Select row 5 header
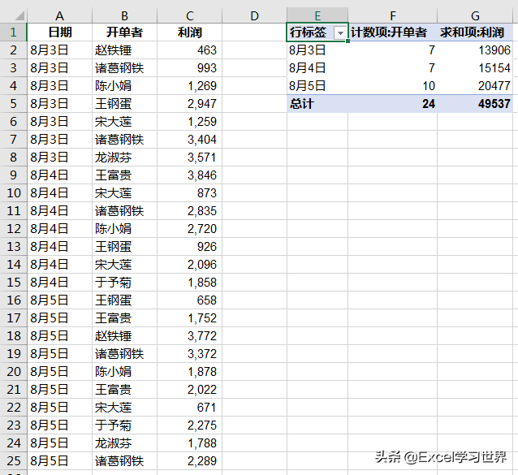 [13, 104]
